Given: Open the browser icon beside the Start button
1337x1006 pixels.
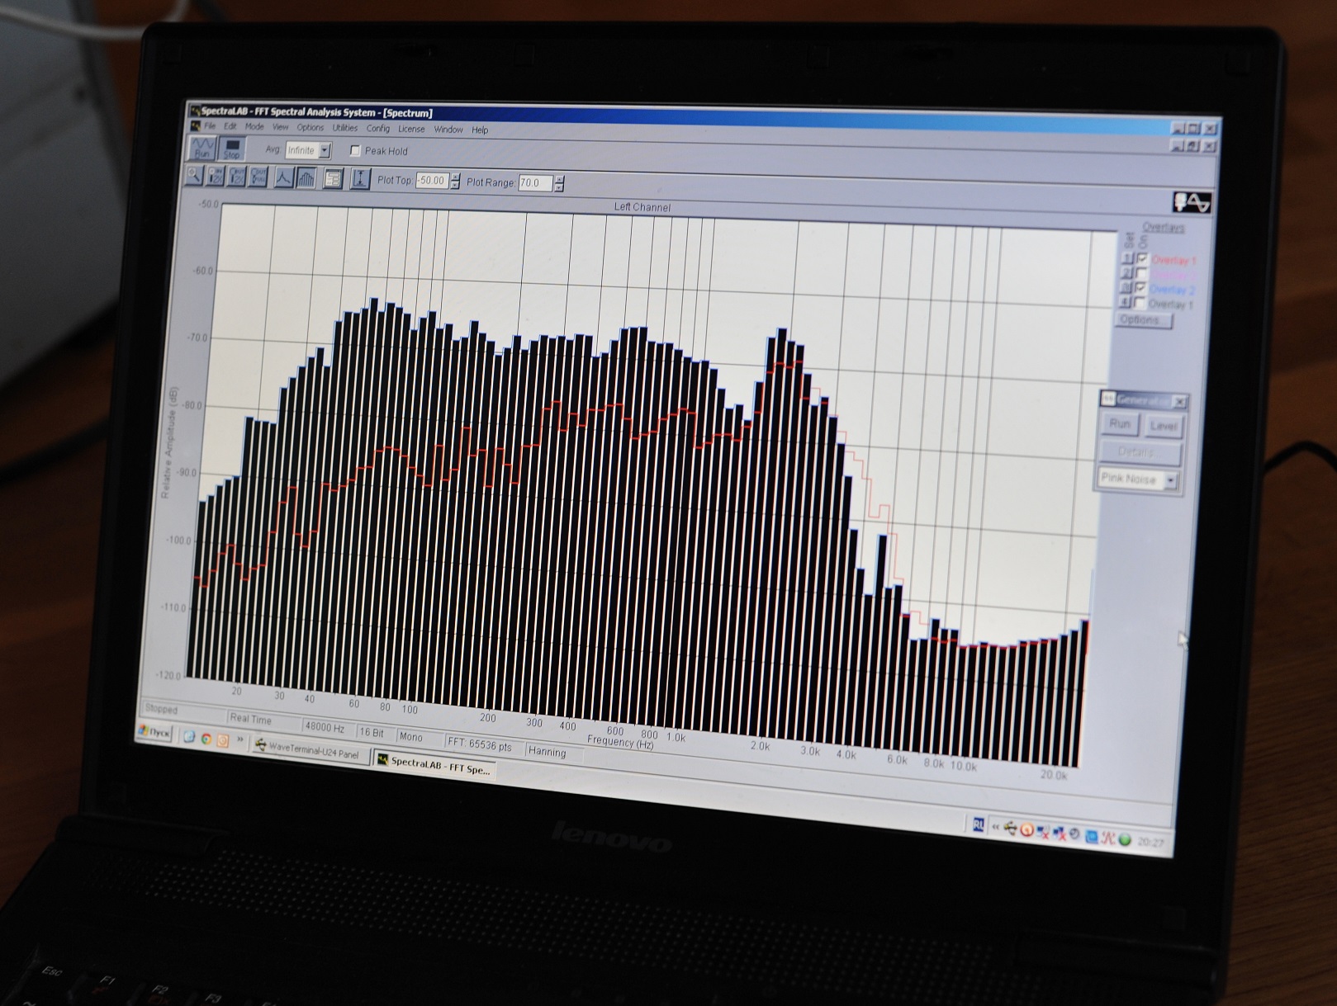Looking at the screenshot, I should pyautogui.click(x=189, y=737).
